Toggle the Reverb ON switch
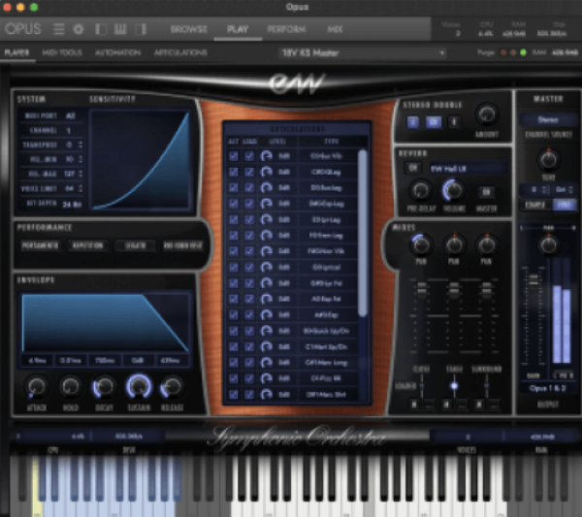Screen dimensions: 582x517 tap(413, 168)
